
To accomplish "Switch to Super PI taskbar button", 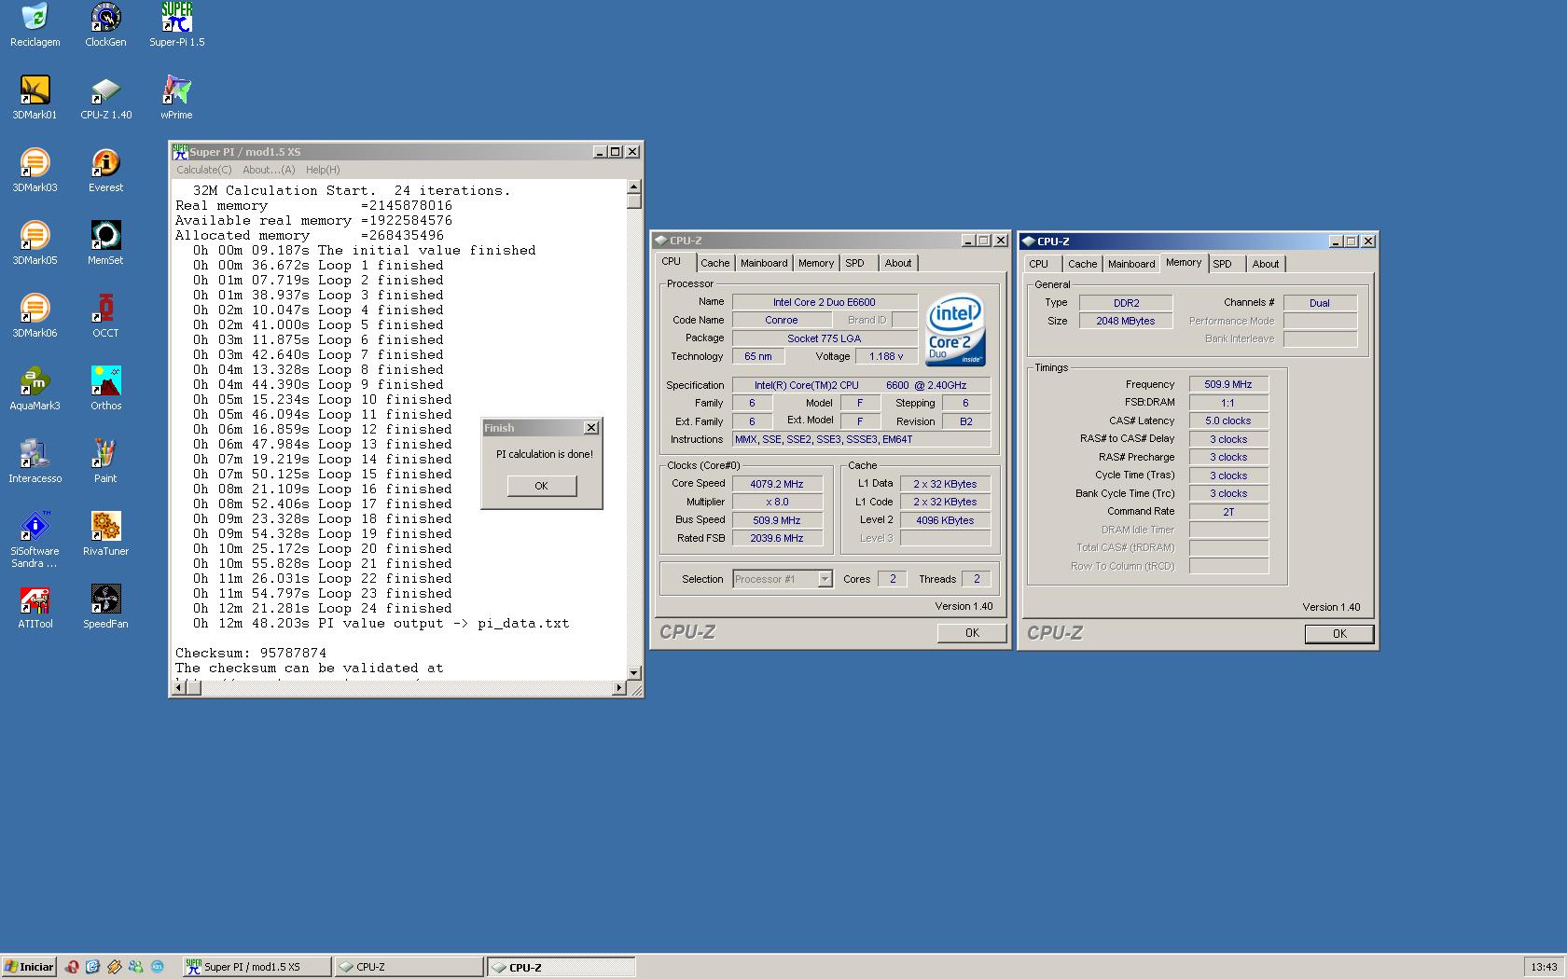I will click(256, 967).
